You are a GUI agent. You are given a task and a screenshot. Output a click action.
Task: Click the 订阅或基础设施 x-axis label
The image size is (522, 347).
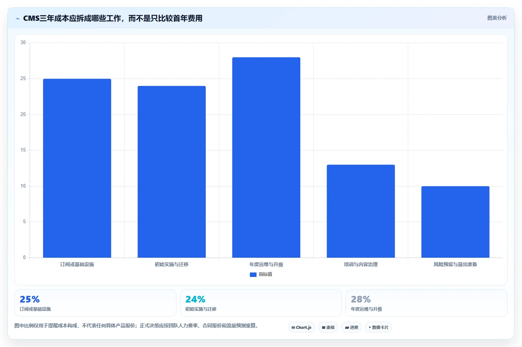click(77, 264)
